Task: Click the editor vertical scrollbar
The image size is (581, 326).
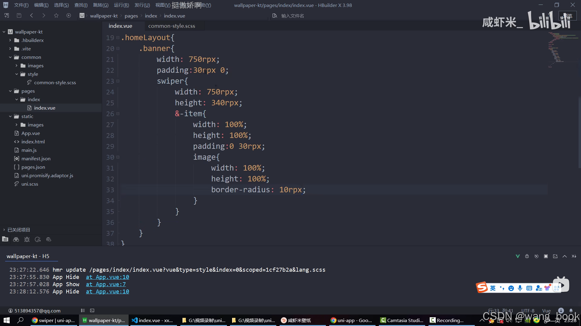Action: (579, 133)
